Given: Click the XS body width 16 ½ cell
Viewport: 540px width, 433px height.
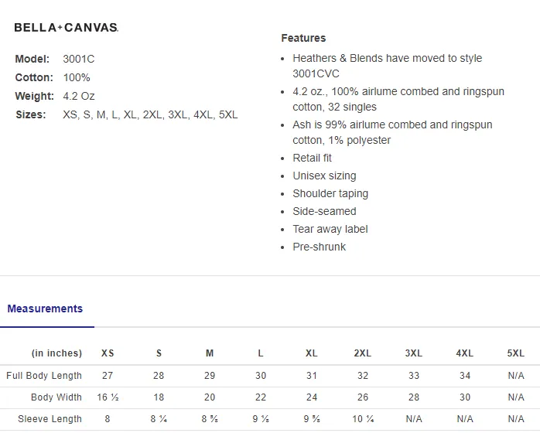Looking at the screenshot, I should 108,397.
